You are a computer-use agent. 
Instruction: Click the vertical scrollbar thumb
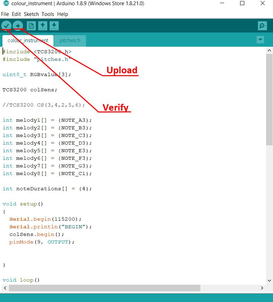269,100
